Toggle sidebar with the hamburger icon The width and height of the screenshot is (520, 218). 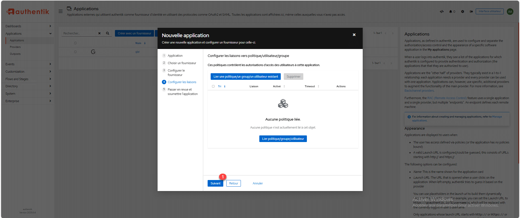tap(60, 11)
